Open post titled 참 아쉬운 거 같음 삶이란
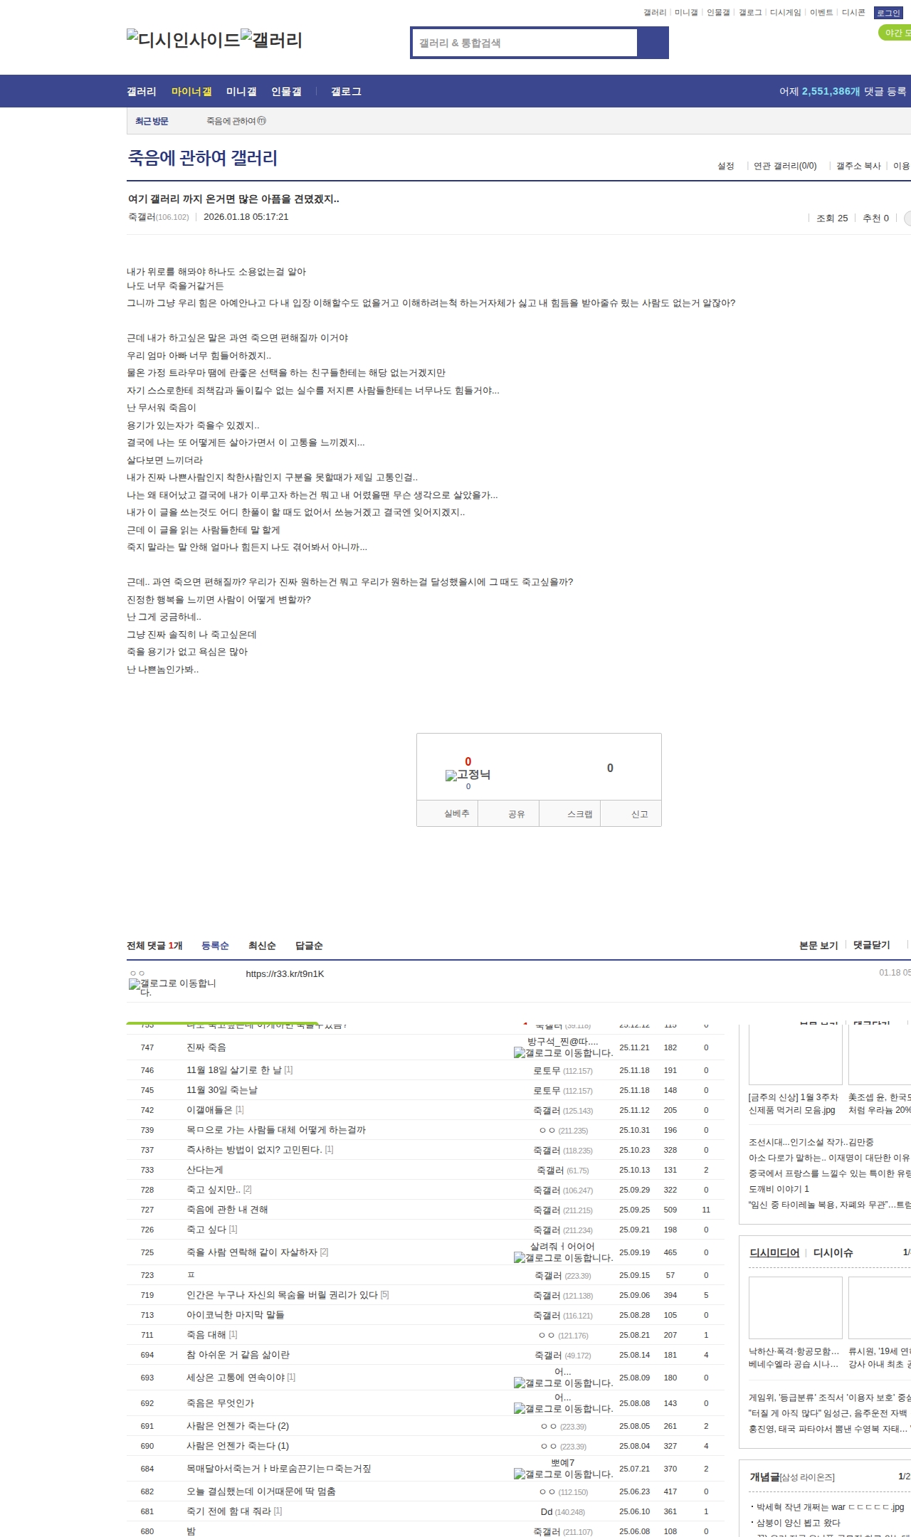 click(x=238, y=1355)
